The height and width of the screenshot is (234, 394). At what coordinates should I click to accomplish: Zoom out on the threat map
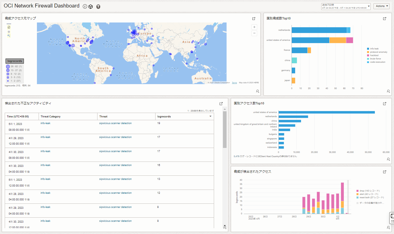[254, 33]
